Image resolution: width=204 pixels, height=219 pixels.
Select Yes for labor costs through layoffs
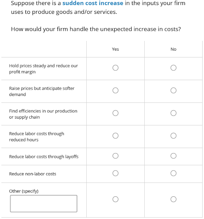pyautogui.click(x=115, y=156)
